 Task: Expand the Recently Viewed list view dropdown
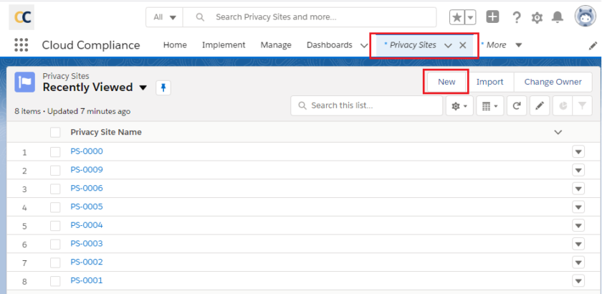[143, 87]
